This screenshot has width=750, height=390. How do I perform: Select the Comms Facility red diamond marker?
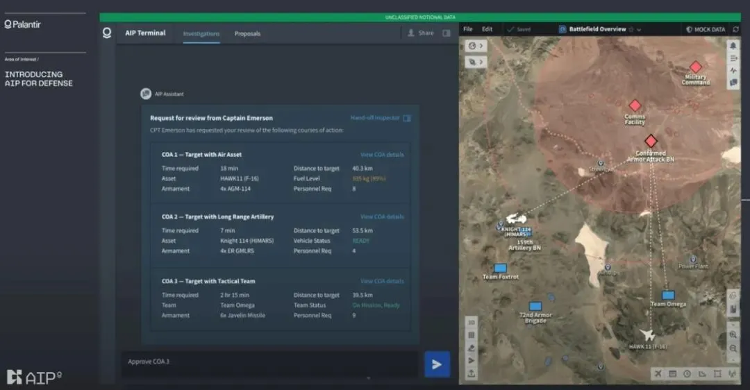click(635, 105)
